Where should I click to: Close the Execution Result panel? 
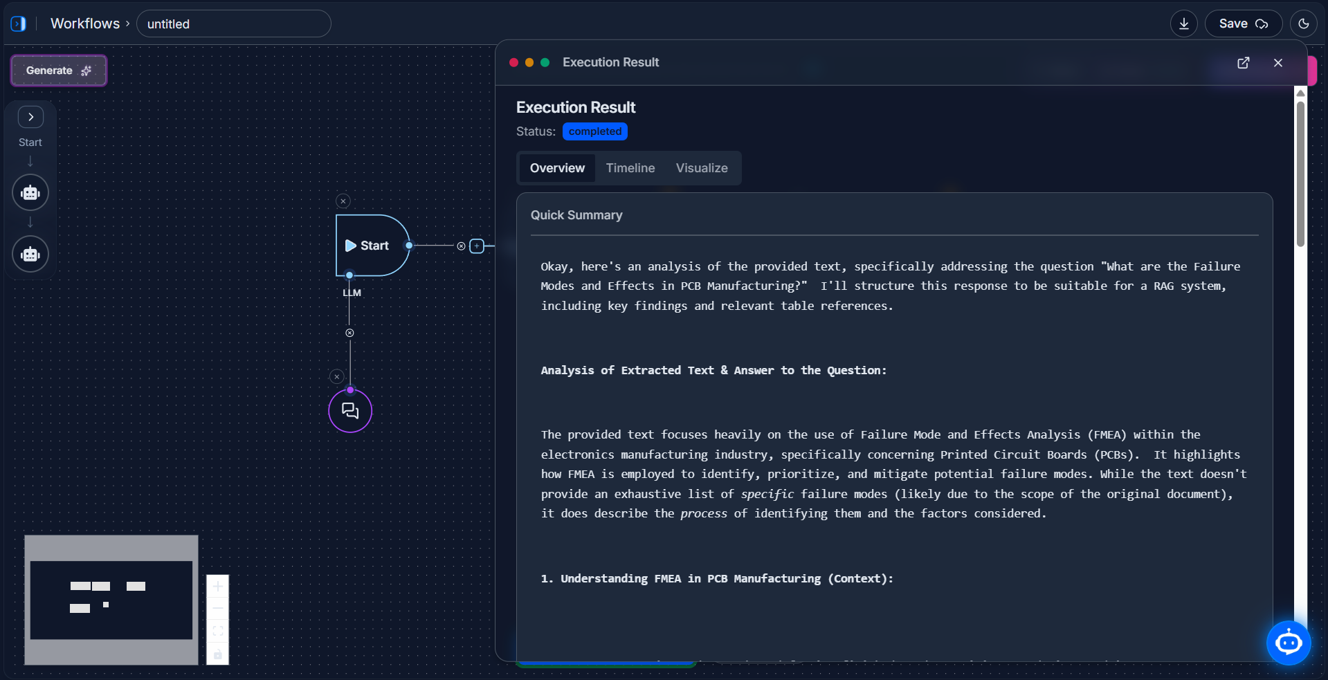click(1277, 63)
